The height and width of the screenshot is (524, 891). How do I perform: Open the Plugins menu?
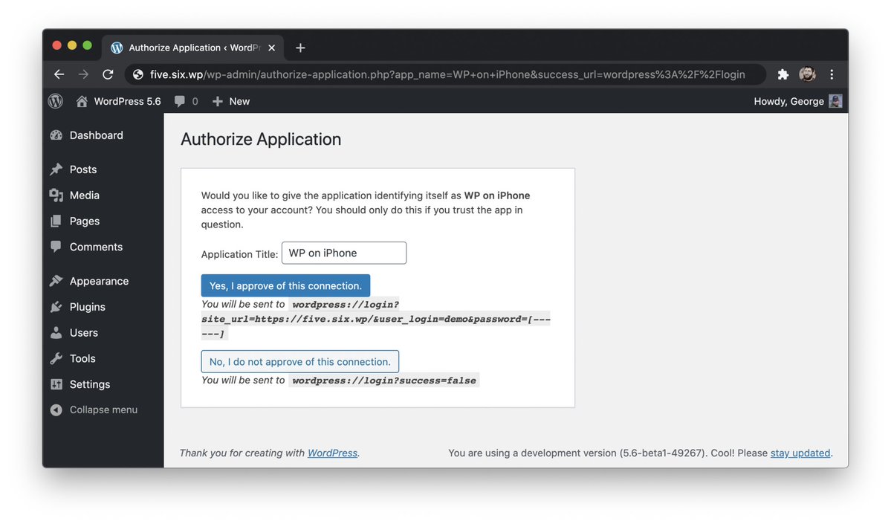pyautogui.click(x=87, y=307)
